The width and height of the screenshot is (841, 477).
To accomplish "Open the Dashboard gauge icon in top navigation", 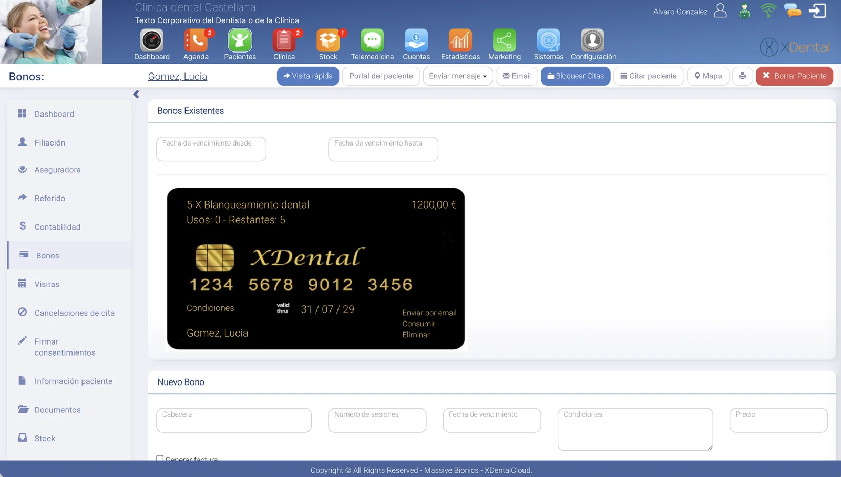I will (x=152, y=40).
